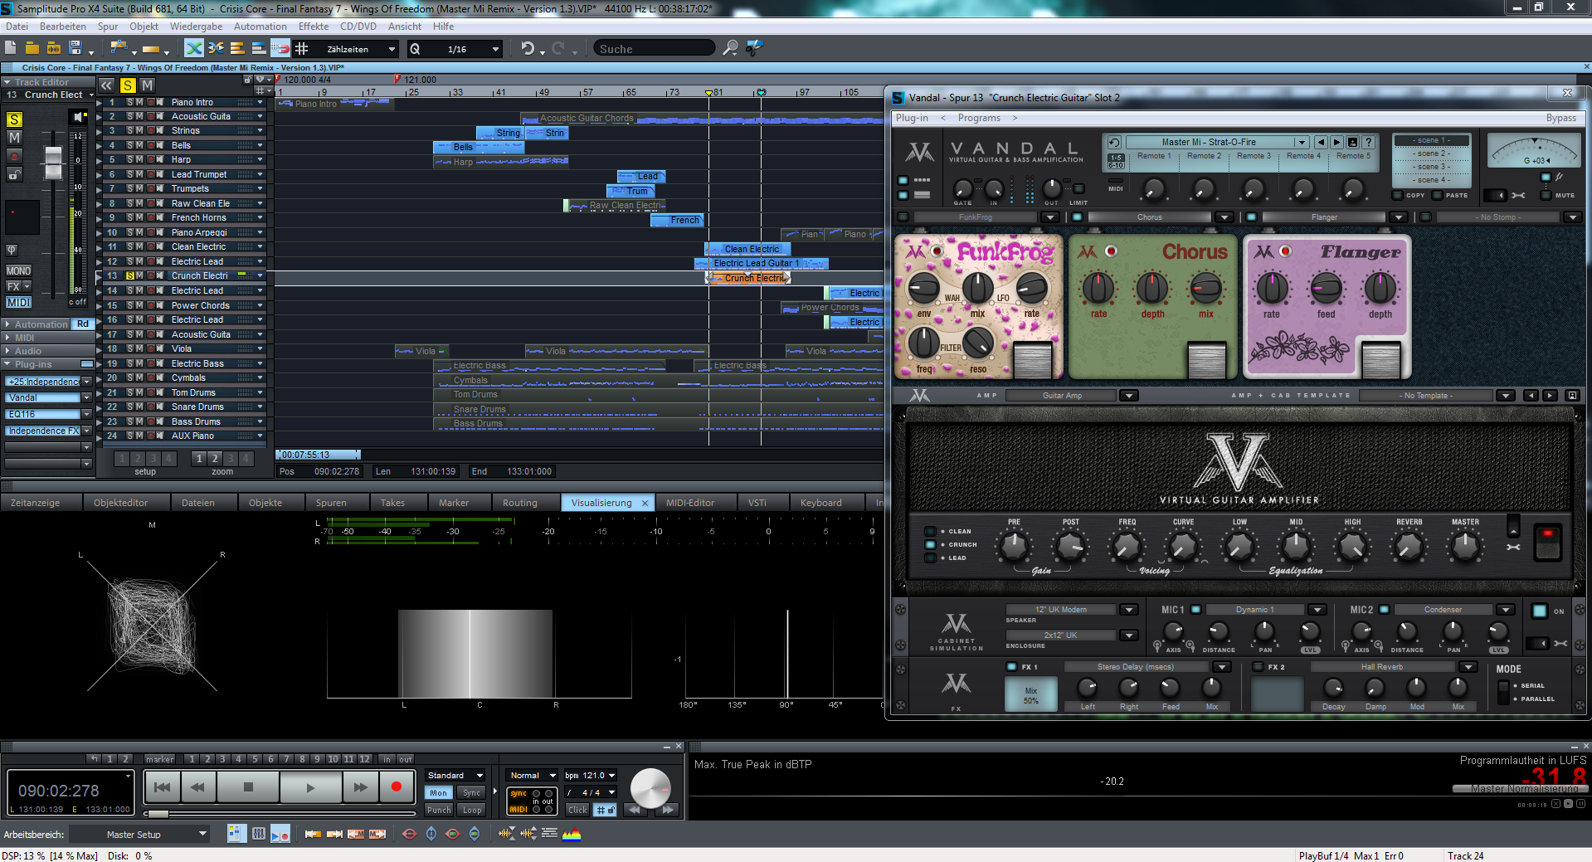
Task: Select the LEAD amp channel
Action: pos(931,558)
